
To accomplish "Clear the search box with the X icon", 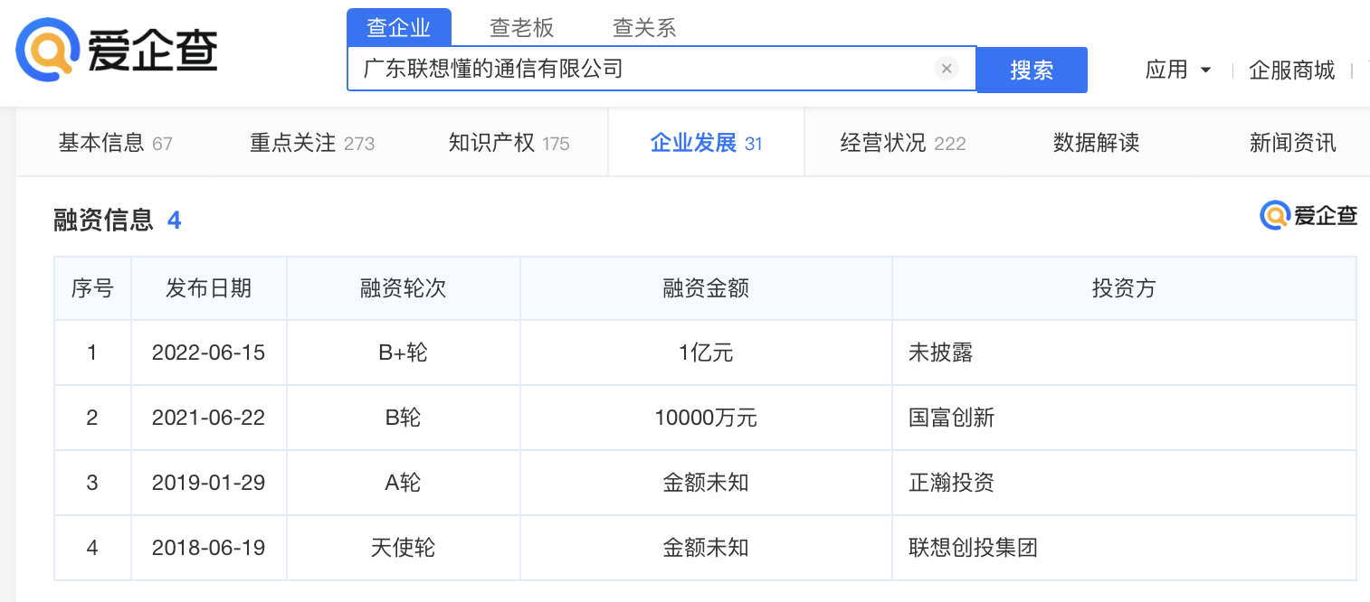I will click(x=947, y=69).
